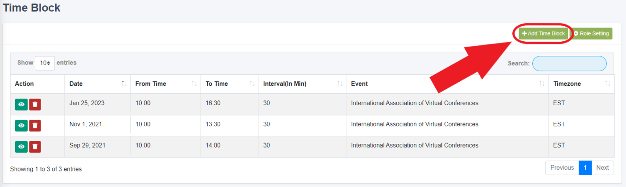The image size is (626, 187).
Task: Open Role Setting with gear icon
Action: [x=591, y=33]
